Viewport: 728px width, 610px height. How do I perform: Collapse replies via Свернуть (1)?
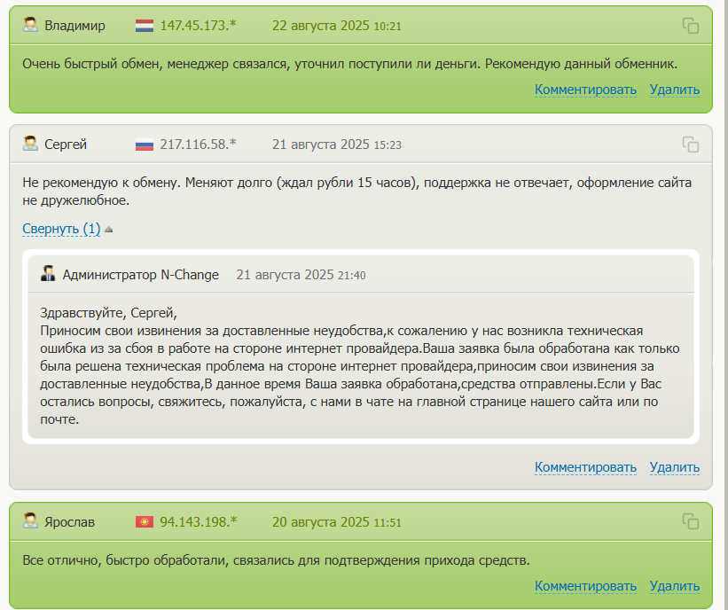[x=61, y=229]
